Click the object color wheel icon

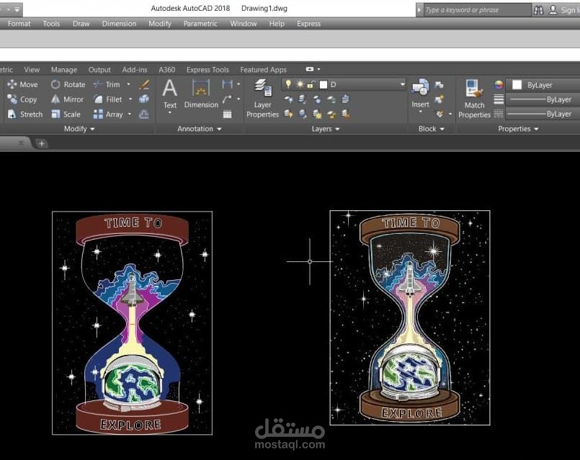pos(499,85)
